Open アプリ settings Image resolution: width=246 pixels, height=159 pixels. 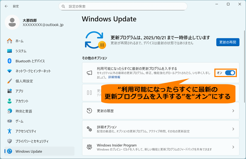pos(39,91)
